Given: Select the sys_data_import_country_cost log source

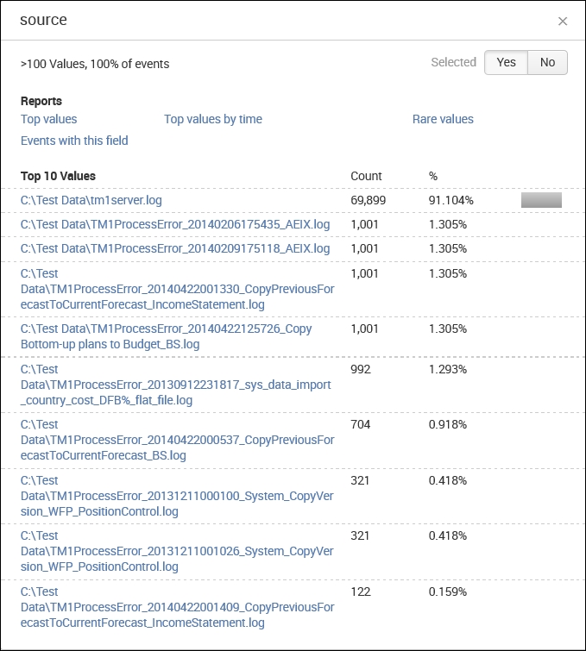Looking at the screenshot, I should [175, 385].
